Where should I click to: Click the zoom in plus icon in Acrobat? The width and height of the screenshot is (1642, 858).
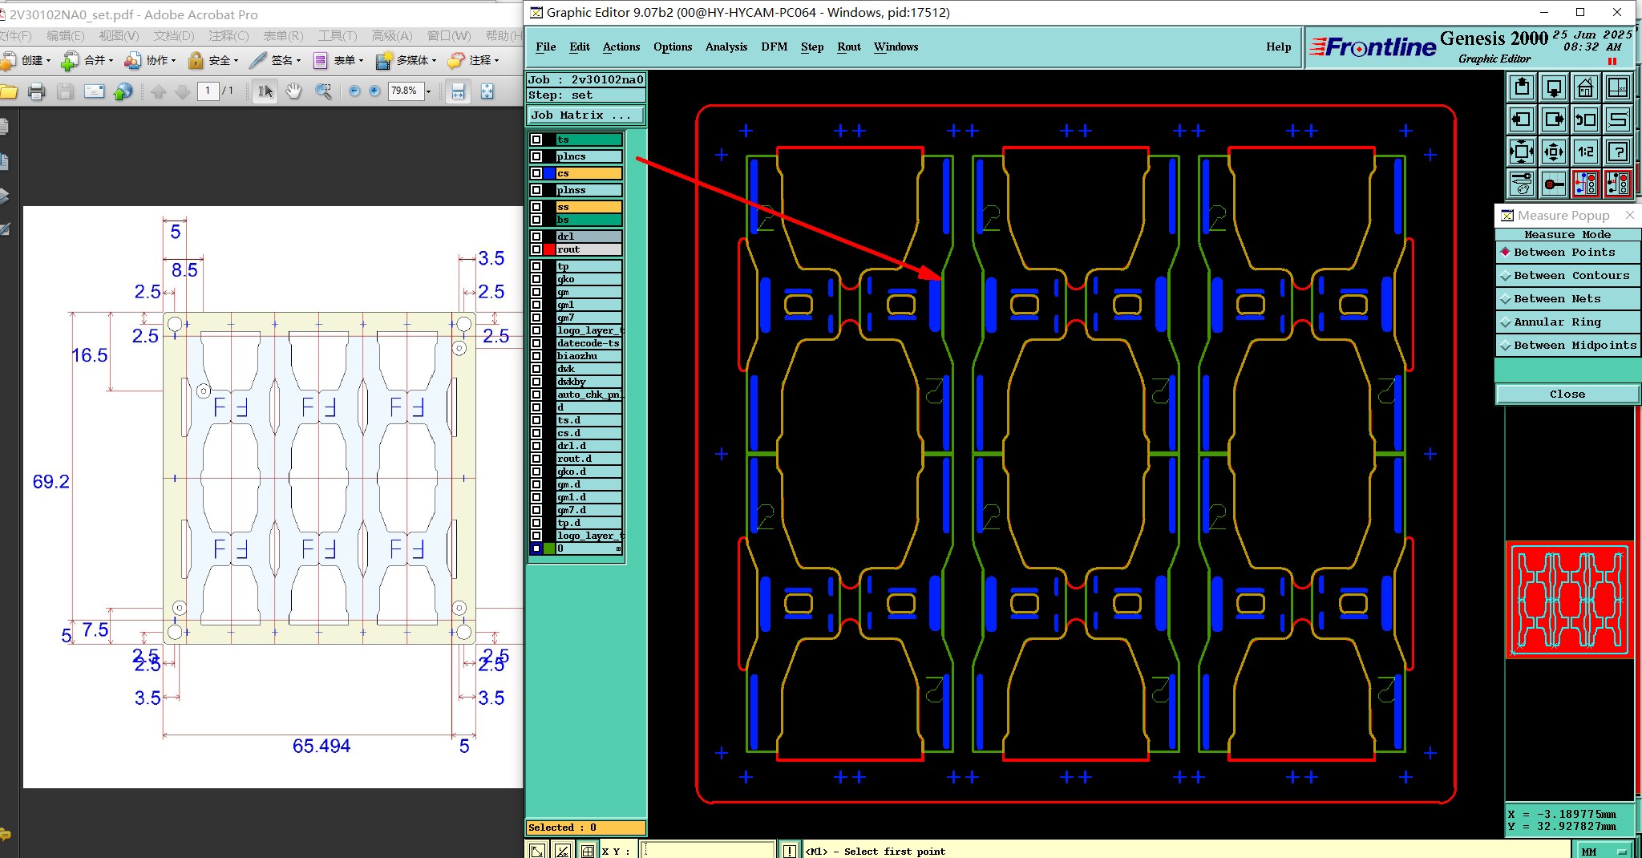tap(374, 91)
